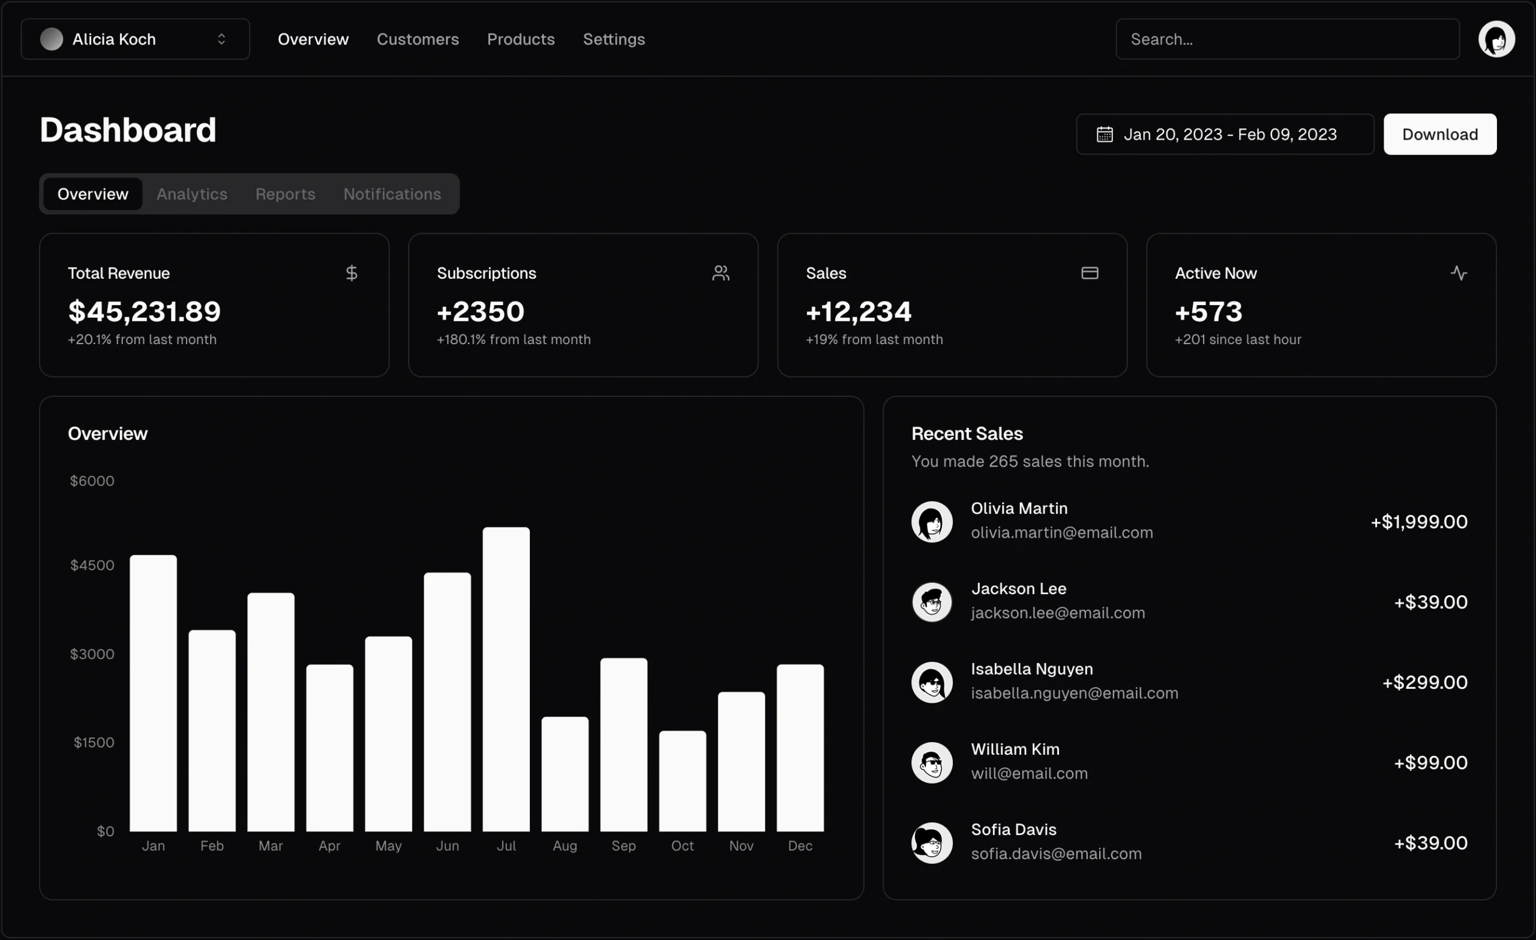
Task: Click Sofia Davis's avatar in Recent Sales
Action: click(931, 842)
